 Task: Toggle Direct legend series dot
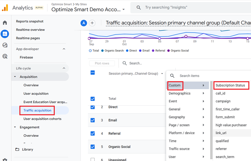pos(127,51)
